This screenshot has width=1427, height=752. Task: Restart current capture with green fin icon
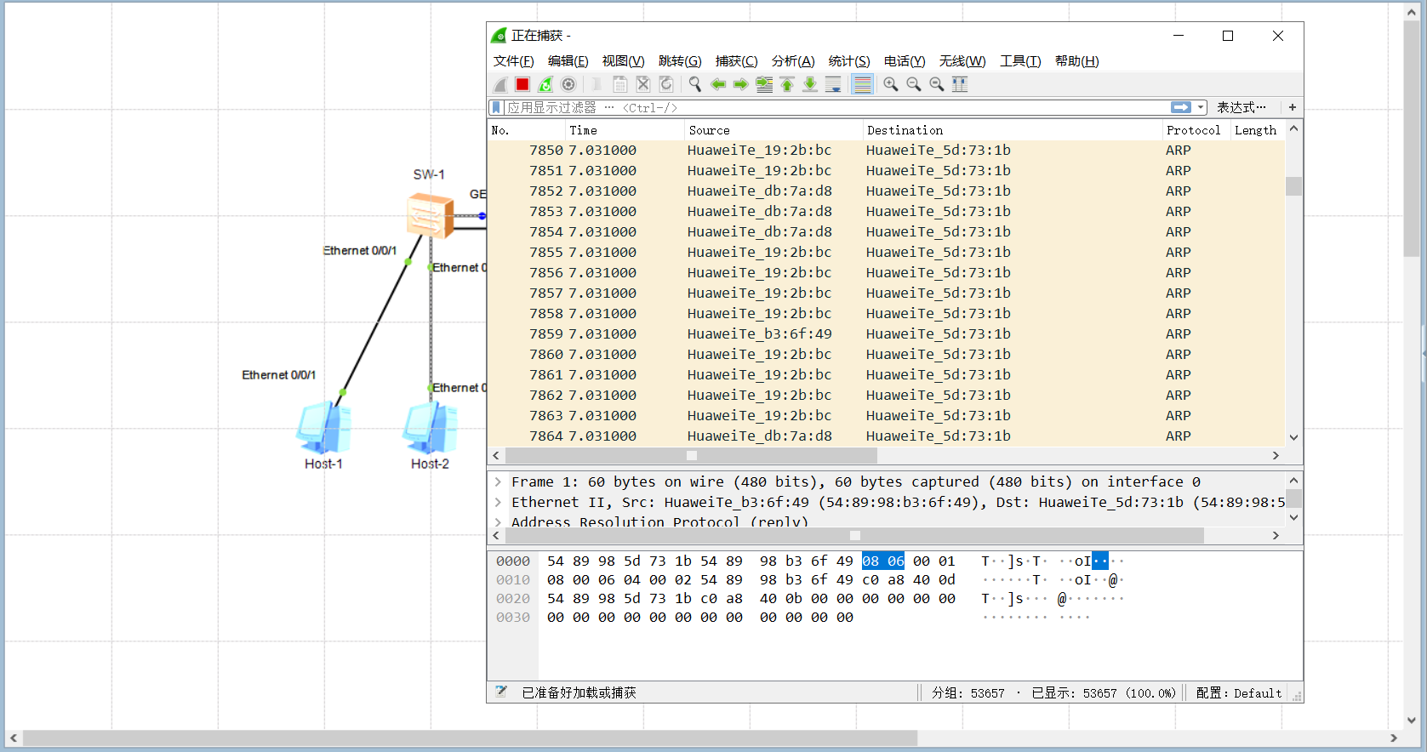(545, 84)
